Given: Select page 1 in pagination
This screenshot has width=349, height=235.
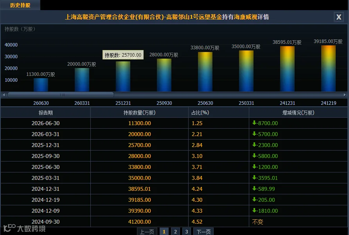Looking at the screenshot, I should click(164, 231).
